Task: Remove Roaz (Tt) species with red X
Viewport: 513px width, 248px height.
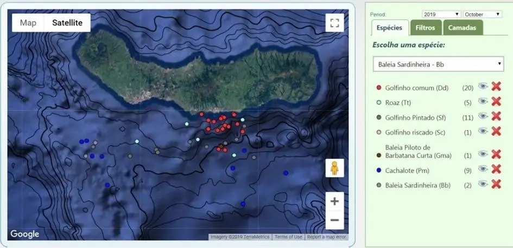Action: [x=496, y=101]
